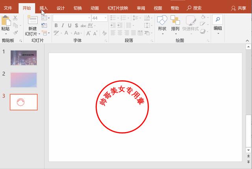Switch to the Animations (动画) tab

(94, 8)
